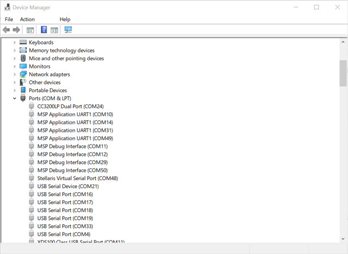The width and height of the screenshot is (348, 254).
Task: Expand Mice and other pointing devices
Action: (15, 58)
